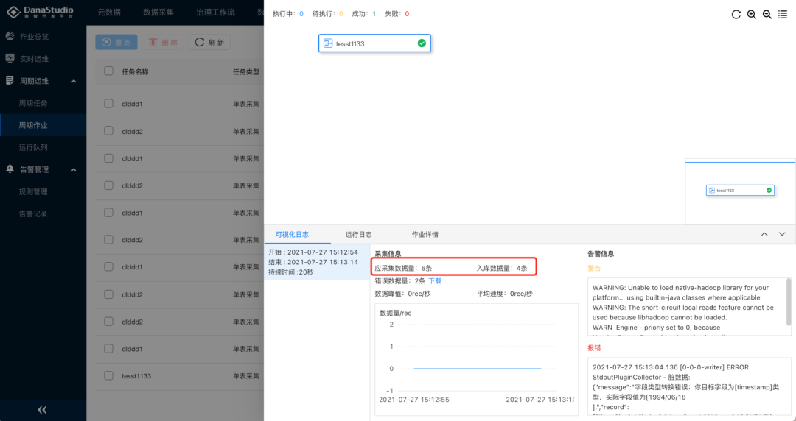This screenshot has height=421, width=796.
Task: Click the 错误数据量: 2条 text
Action: coord(400,281)
